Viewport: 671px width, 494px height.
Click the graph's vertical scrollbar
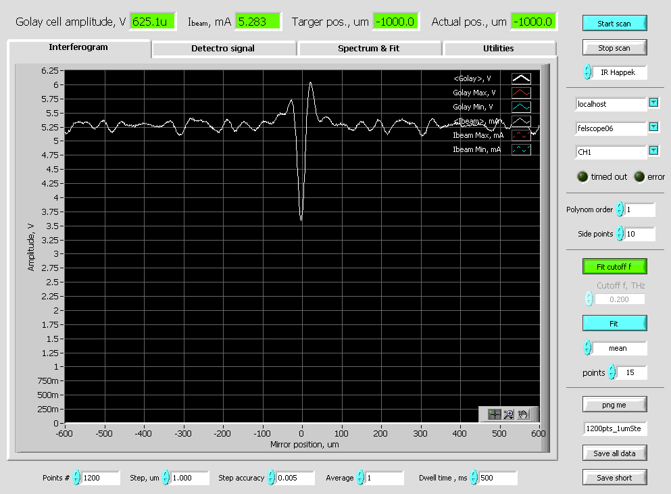coord(545,257)
